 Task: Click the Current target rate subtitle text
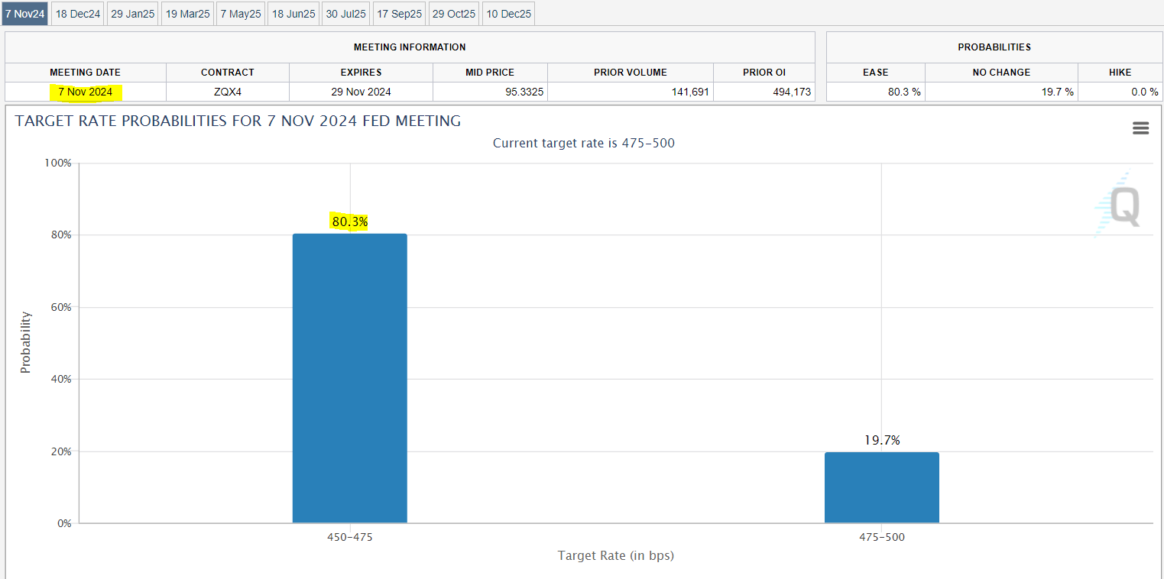(583, 143)
